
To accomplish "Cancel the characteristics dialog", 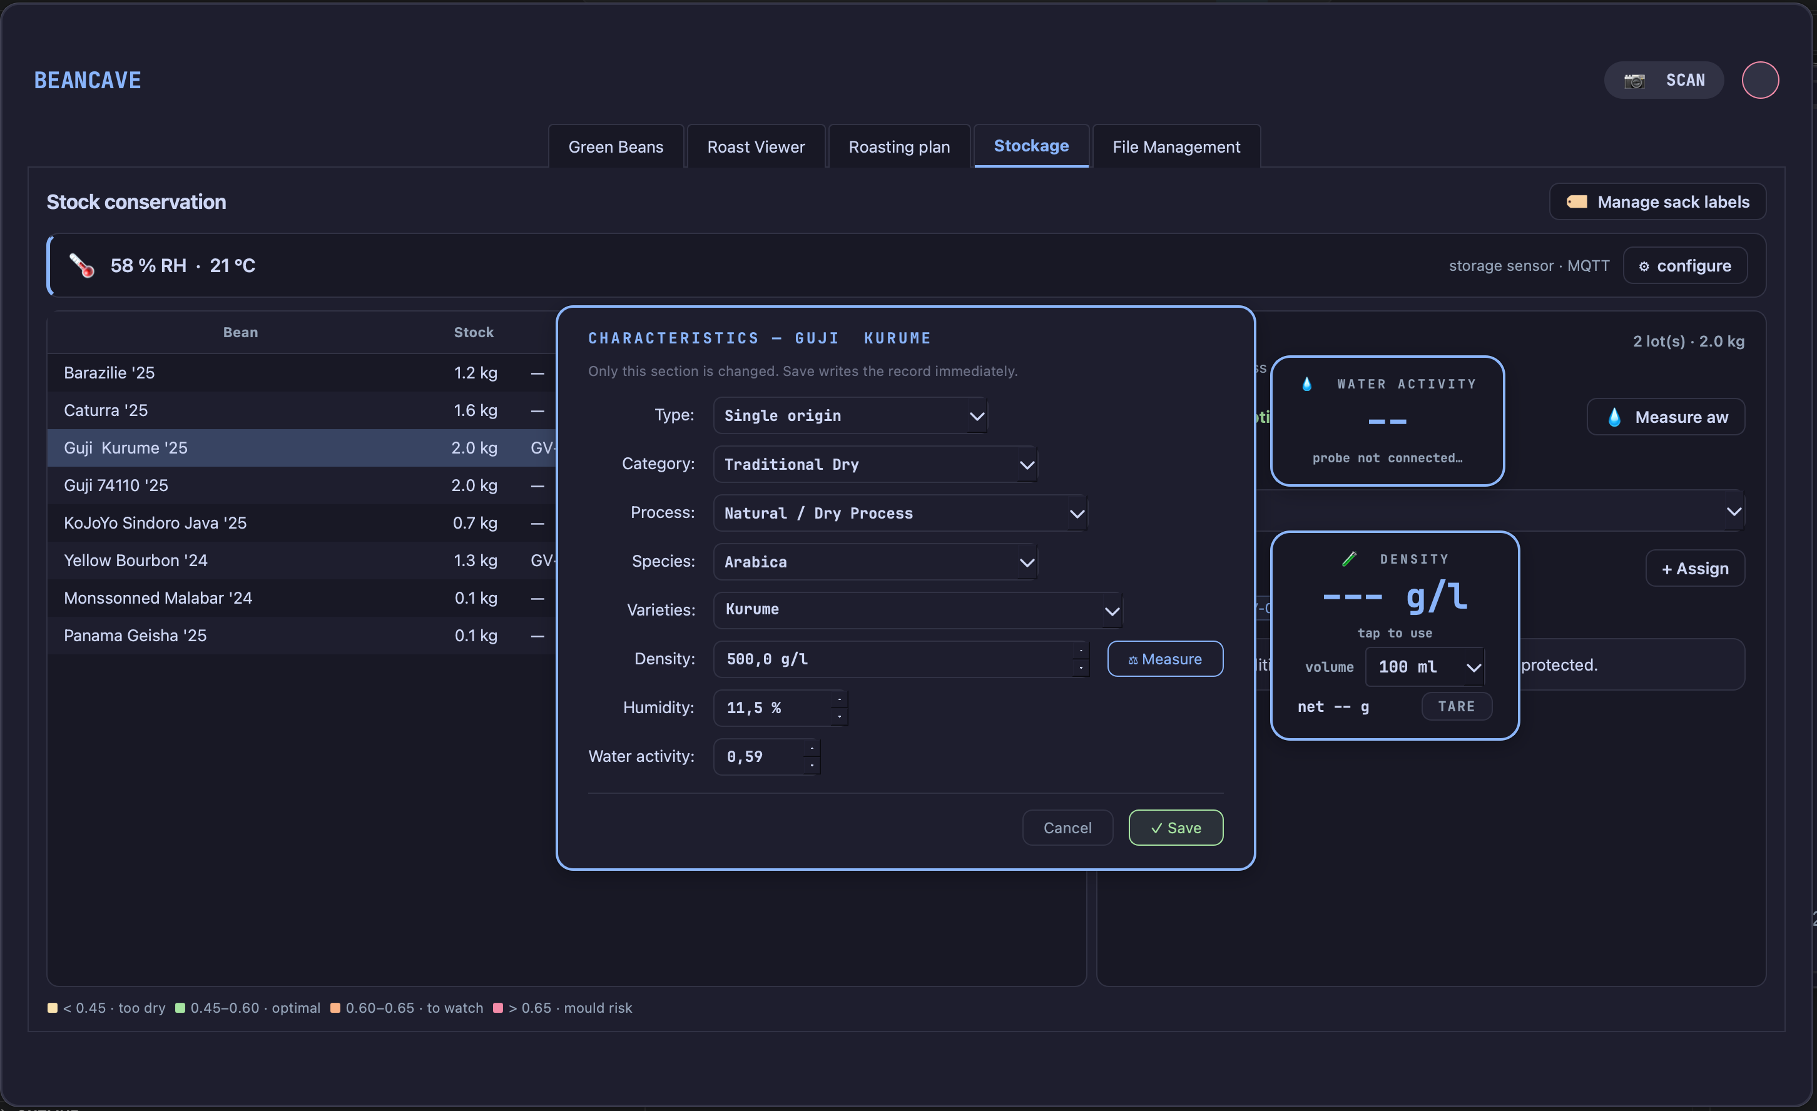I will 1067,828.
